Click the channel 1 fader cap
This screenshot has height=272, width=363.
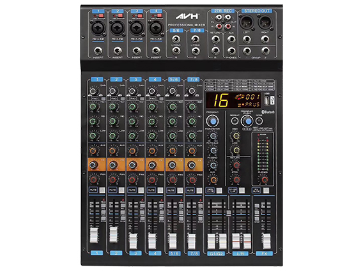[94, 235]
